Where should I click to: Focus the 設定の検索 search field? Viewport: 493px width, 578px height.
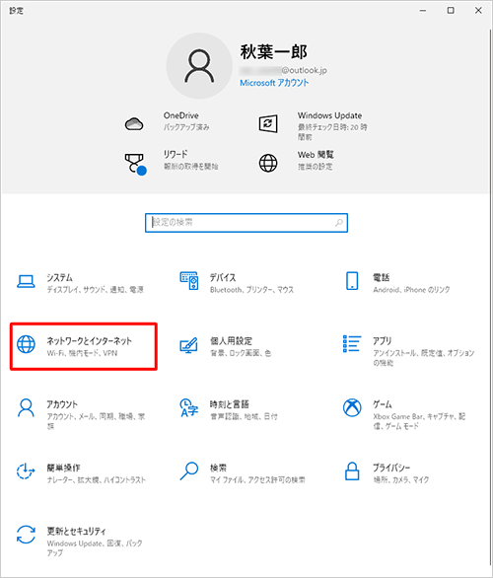pos(246,223)
